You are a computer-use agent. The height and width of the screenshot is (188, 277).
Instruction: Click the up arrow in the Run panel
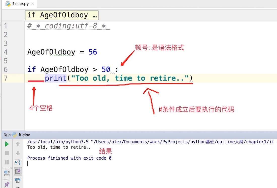pyautogui.click(x=18, y=144)
